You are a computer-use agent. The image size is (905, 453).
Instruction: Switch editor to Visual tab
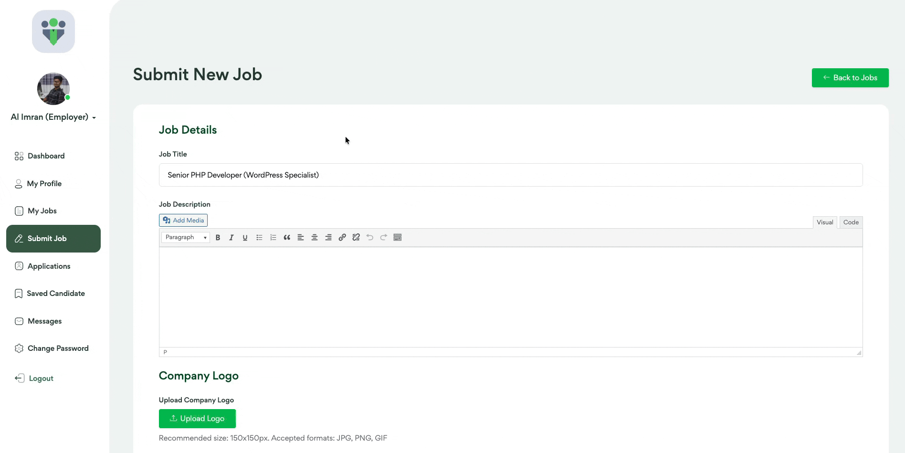824,222
